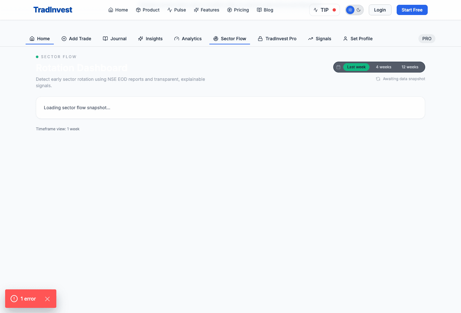Switch theme to dark mode with moon toggle
Viewport: 461px width, 313px height.
coord(359,10)
